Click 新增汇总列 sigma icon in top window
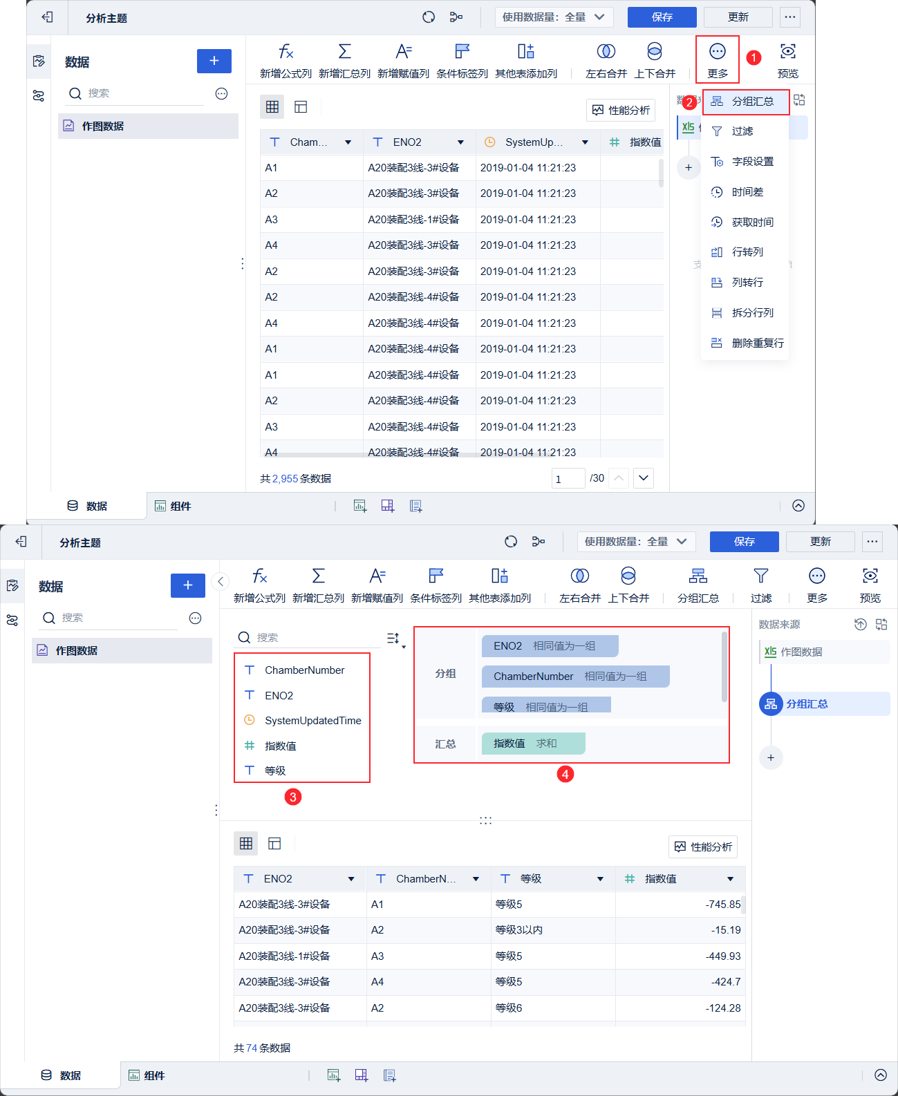 344,52
